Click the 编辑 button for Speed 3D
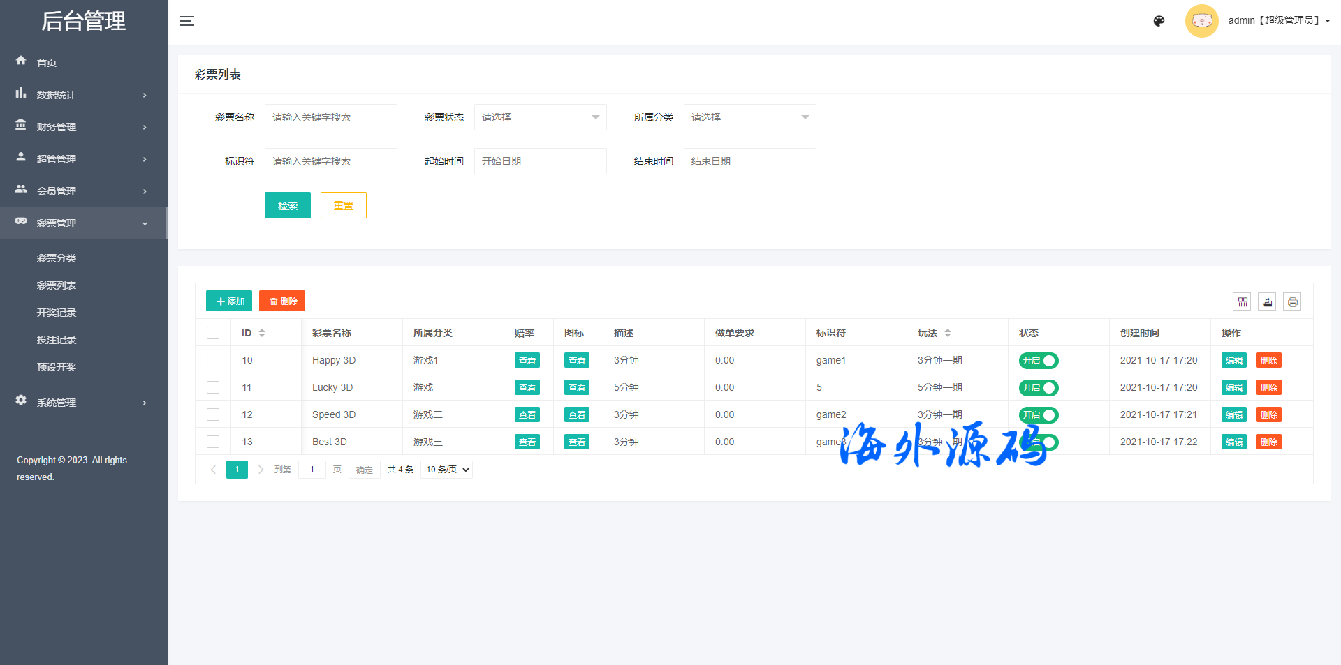Screen dimensions: 1341x665 [x=1233, y=415]
